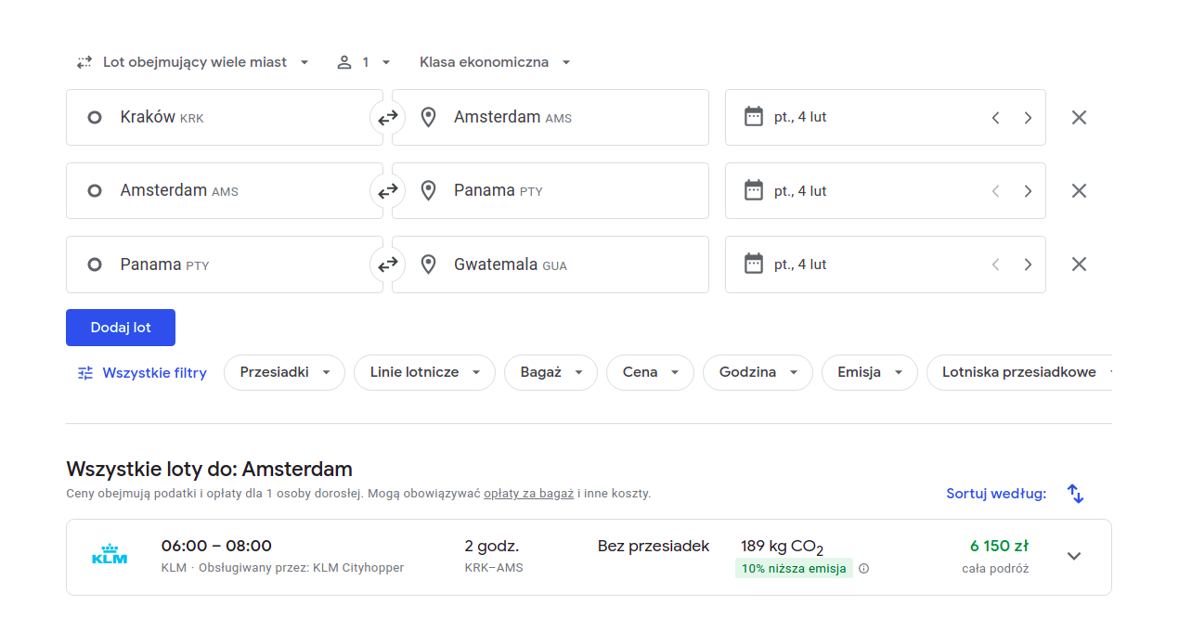Click the Gwatemala GUA destination field
This screenshot has height=619, width=1179.
point(551,264)
